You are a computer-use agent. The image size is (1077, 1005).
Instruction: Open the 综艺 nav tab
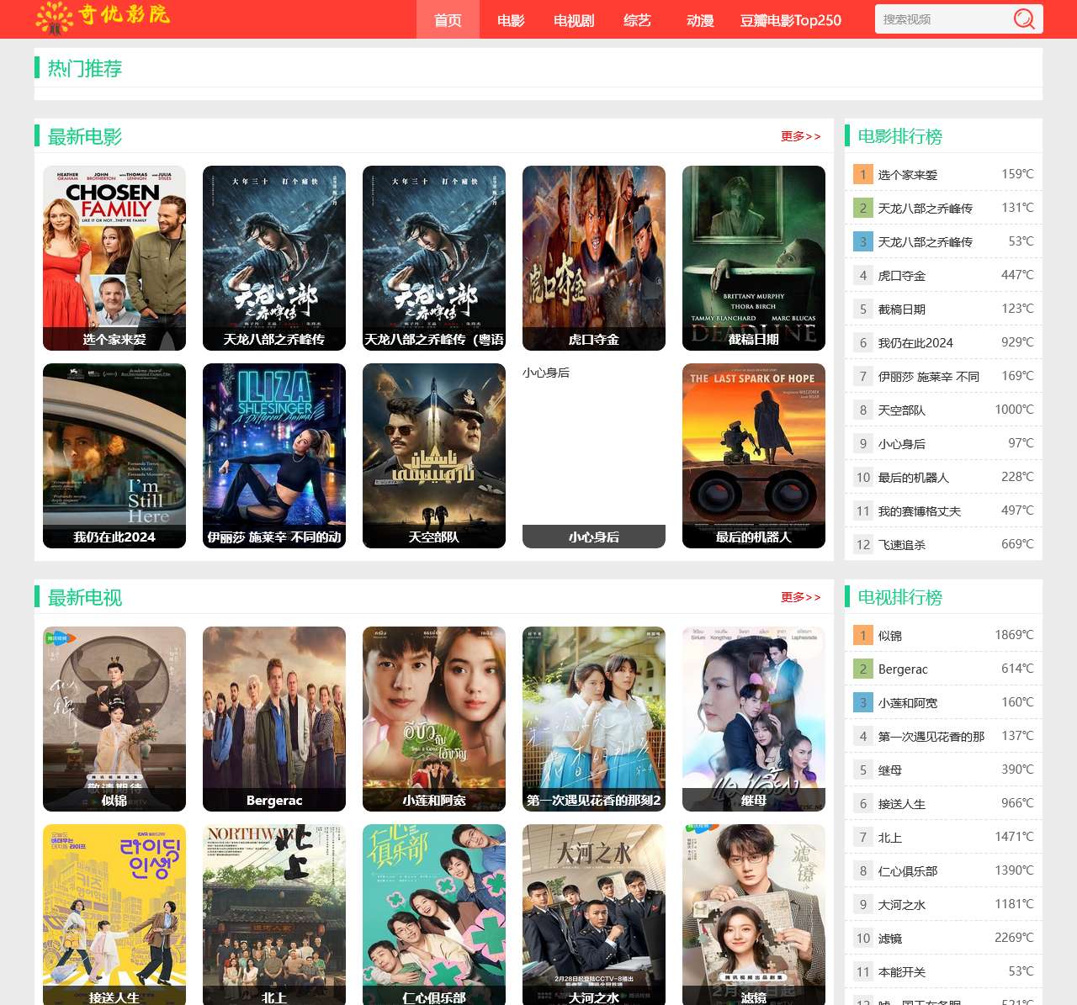click(637, 20)
